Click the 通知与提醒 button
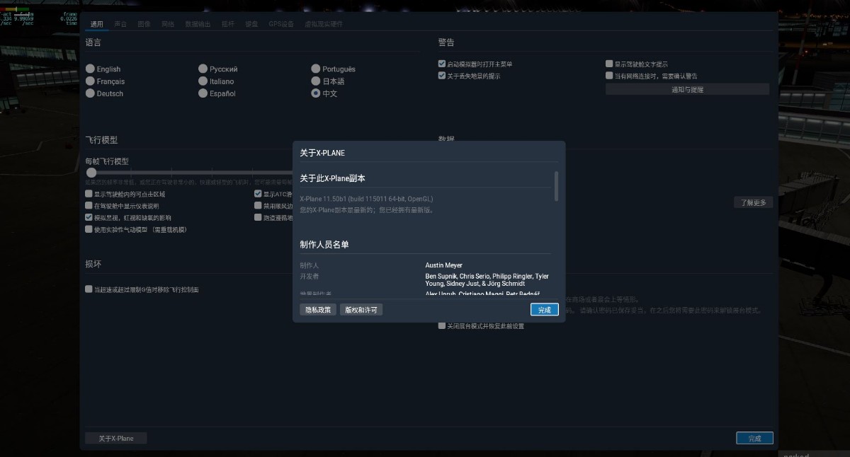850x457 pixels. [687, 89]
